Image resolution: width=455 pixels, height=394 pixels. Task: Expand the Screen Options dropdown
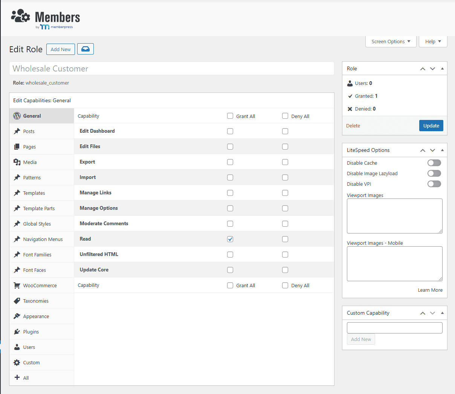pos(391,41)
